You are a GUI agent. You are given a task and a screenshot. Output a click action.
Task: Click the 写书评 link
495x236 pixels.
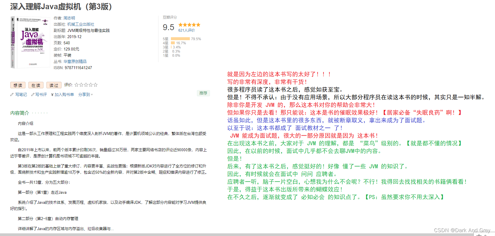tap(41, 95)
